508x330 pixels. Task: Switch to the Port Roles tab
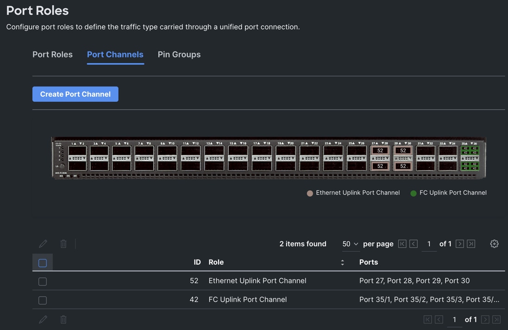52,55
